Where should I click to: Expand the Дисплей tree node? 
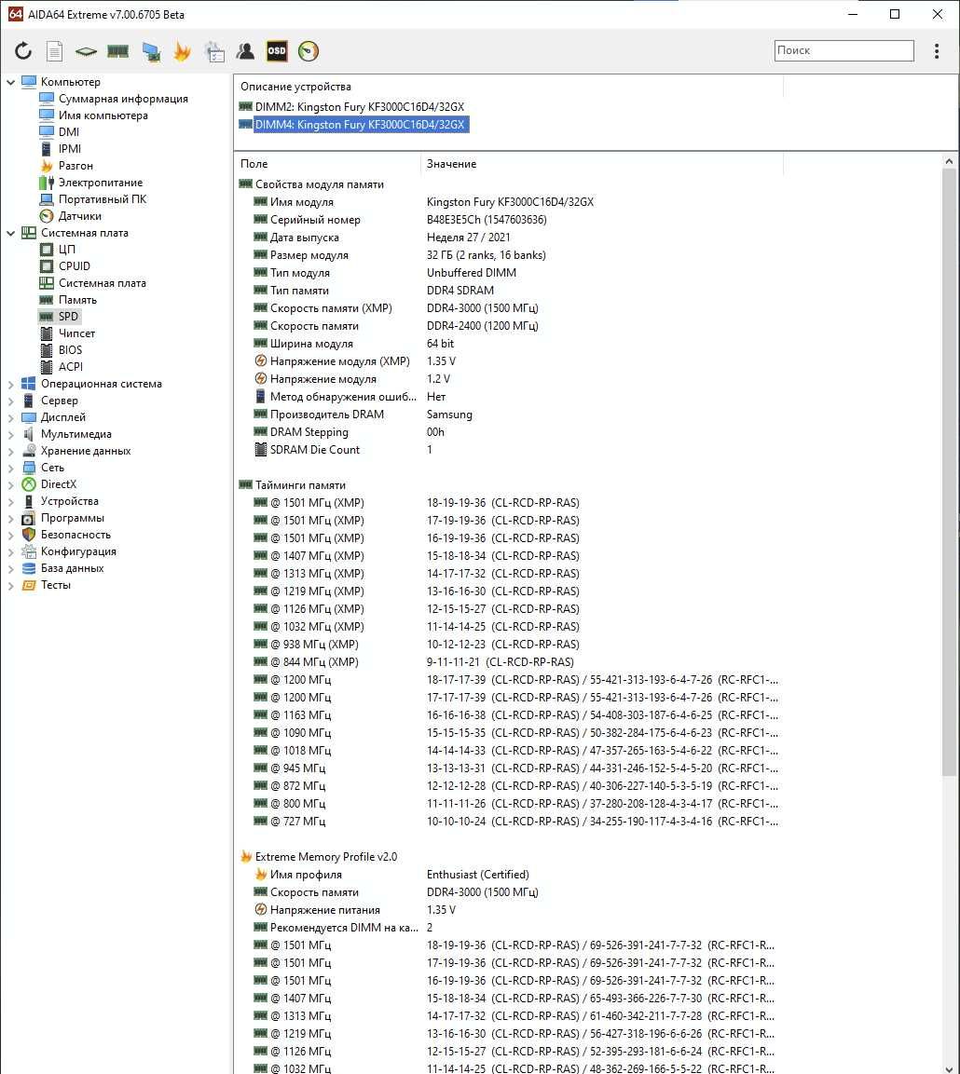tap(10, 418)
